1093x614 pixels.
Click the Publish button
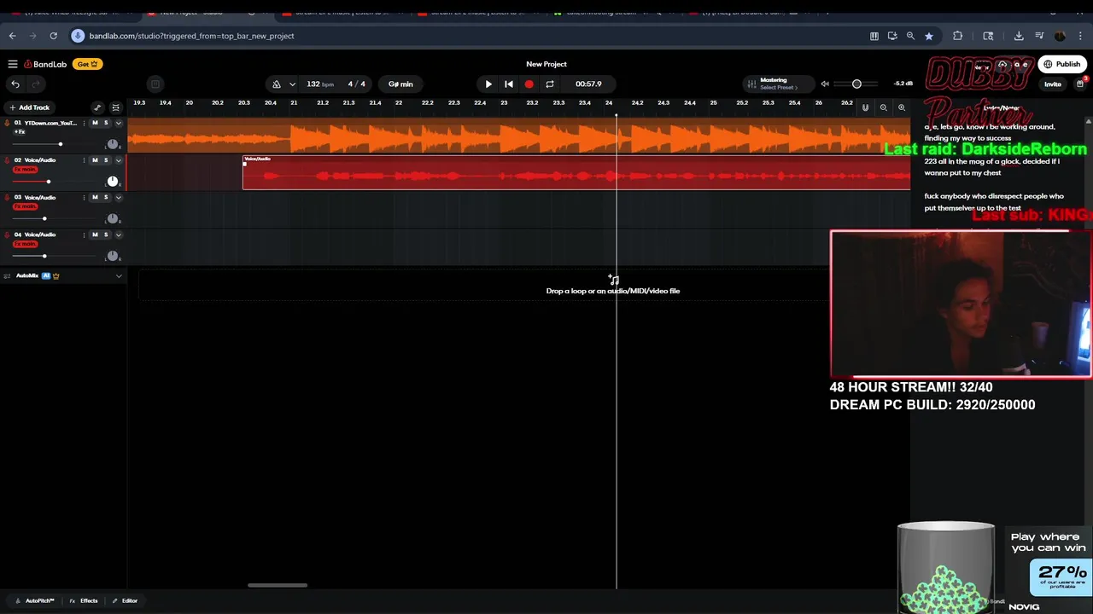tap(1062, 64)
